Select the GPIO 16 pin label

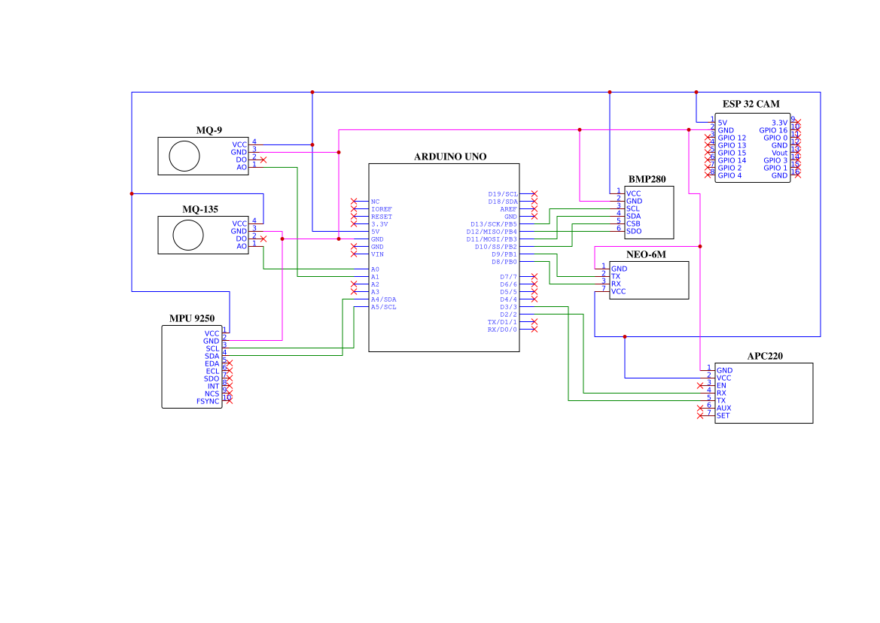coord(773,131)
